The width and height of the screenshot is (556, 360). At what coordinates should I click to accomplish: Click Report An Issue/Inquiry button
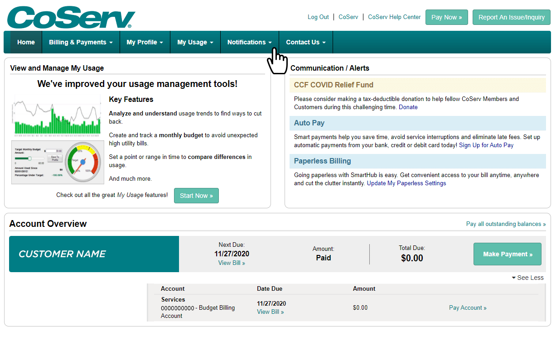(x=512, y=17)
